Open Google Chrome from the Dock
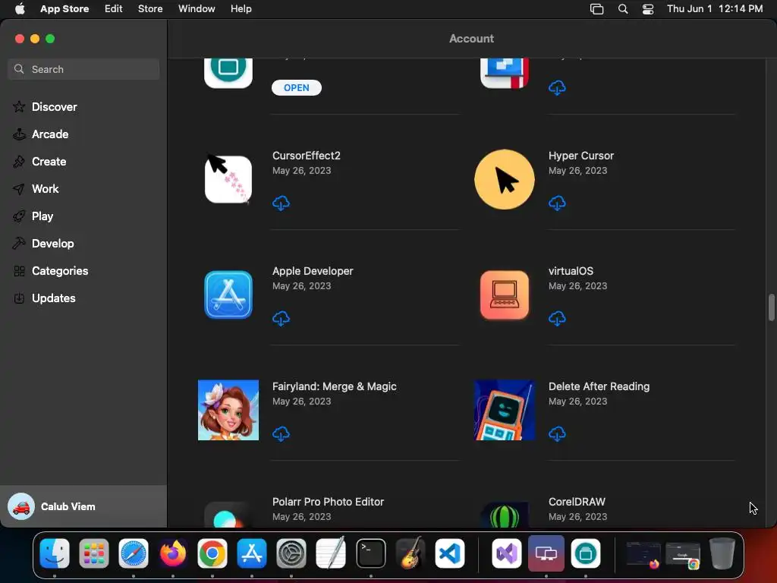This screenshot has height=583, width=777. pos(212,553)
